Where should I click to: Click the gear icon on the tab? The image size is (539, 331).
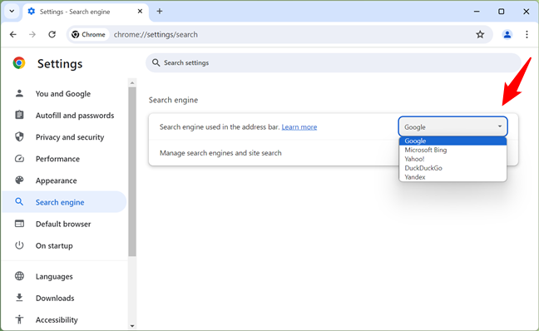tap(32, 12)
